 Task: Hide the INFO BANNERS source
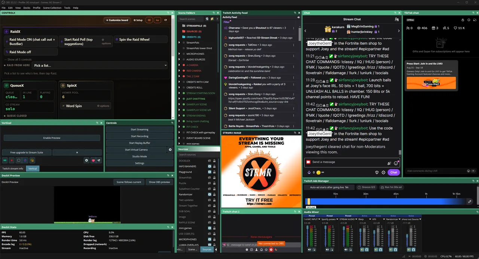210,166
